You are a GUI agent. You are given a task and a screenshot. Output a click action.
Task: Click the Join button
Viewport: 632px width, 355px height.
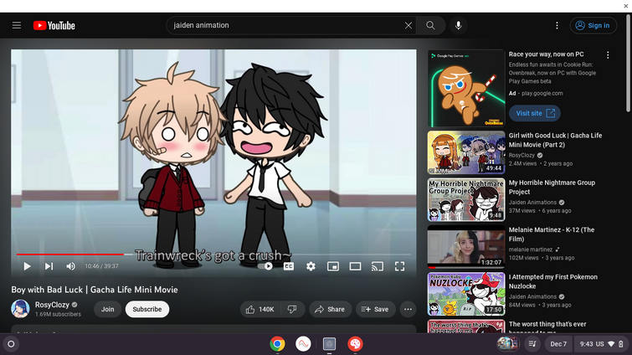click(x=108, y=309)
